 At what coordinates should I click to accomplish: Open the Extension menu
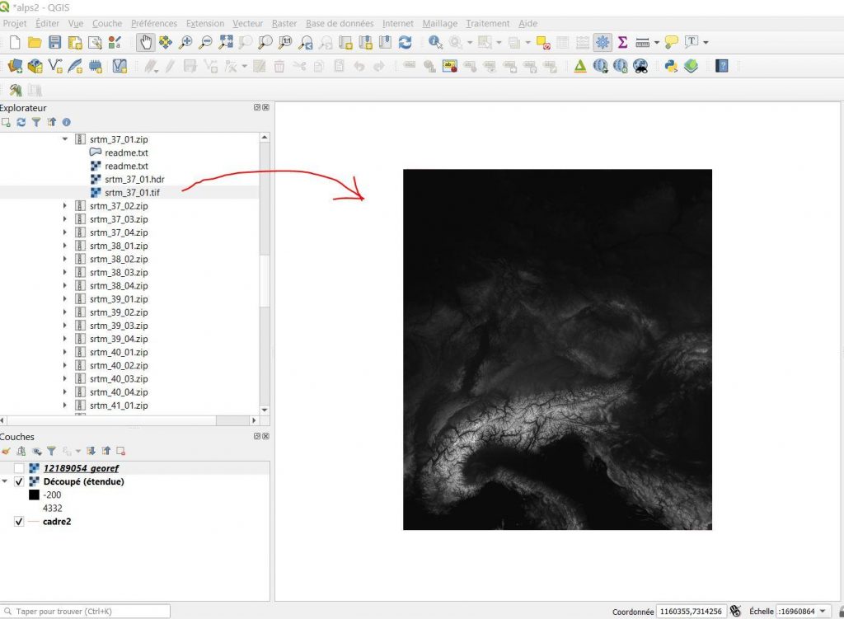coord(205,24)
